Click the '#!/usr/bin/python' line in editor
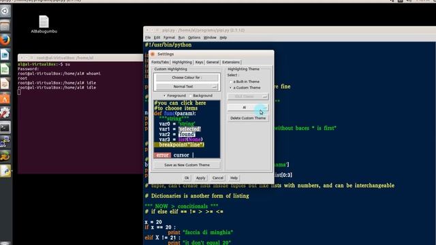This screenshot has height=245, width=436. [168, 45]
